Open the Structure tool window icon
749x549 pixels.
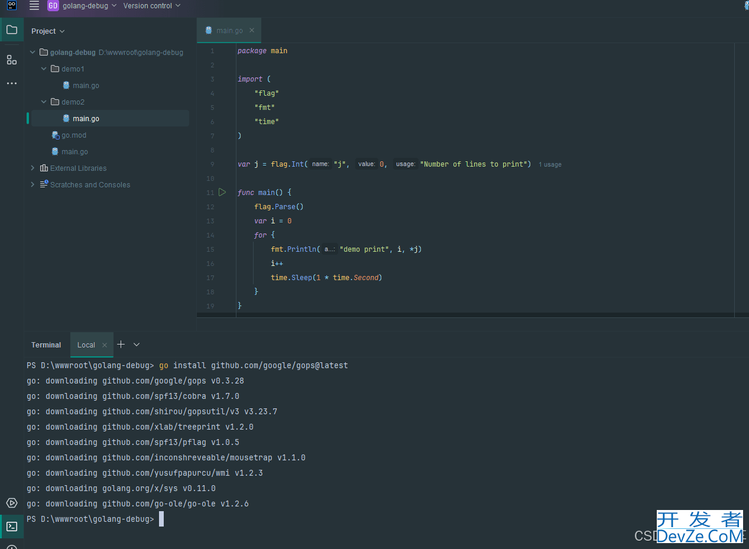12,60
